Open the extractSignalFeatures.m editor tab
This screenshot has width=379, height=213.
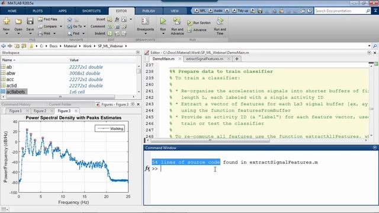coord(205,59)
